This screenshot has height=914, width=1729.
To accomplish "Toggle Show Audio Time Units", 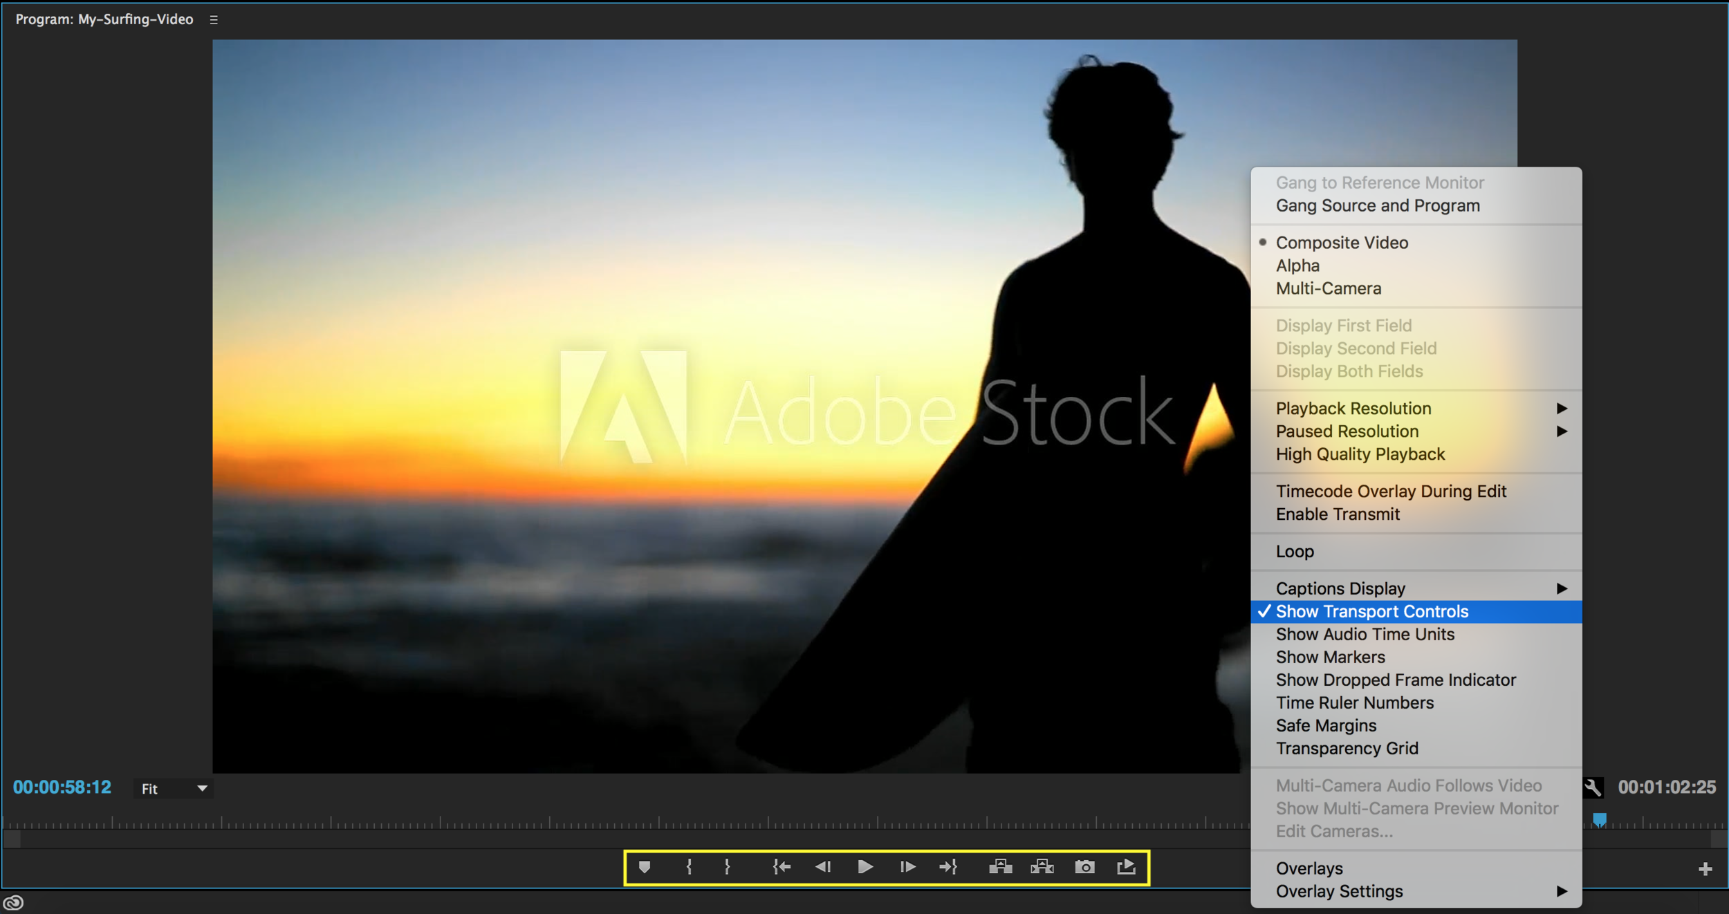I will (x=1416, y=635).
